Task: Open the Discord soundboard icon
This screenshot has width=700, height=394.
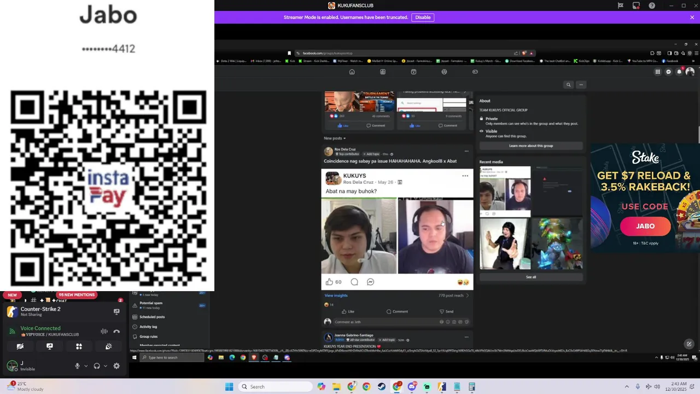Action: pyautogui.click(x=108, y=346)
